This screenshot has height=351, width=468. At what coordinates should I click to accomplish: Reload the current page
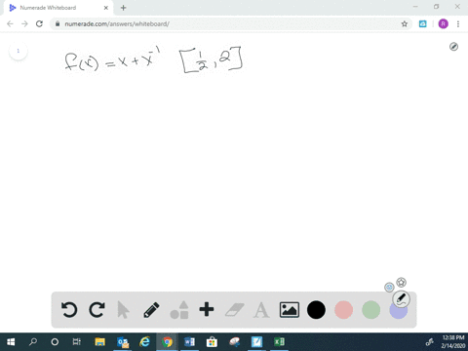(x=39, y=23)
